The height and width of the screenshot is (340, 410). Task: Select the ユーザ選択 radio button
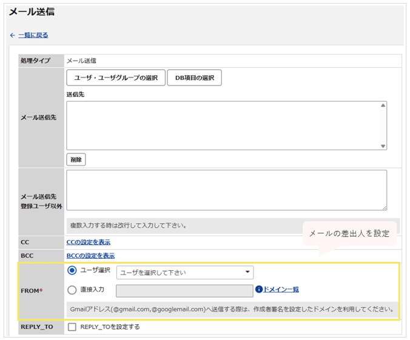click(x=72, y=270)
